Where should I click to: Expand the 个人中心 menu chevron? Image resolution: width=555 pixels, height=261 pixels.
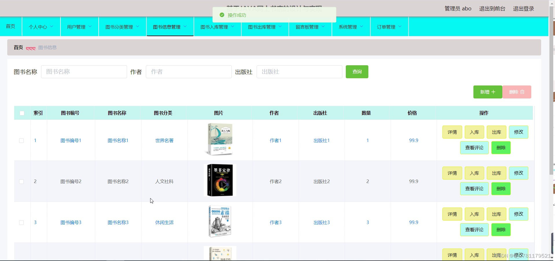[x=52, y=27]
